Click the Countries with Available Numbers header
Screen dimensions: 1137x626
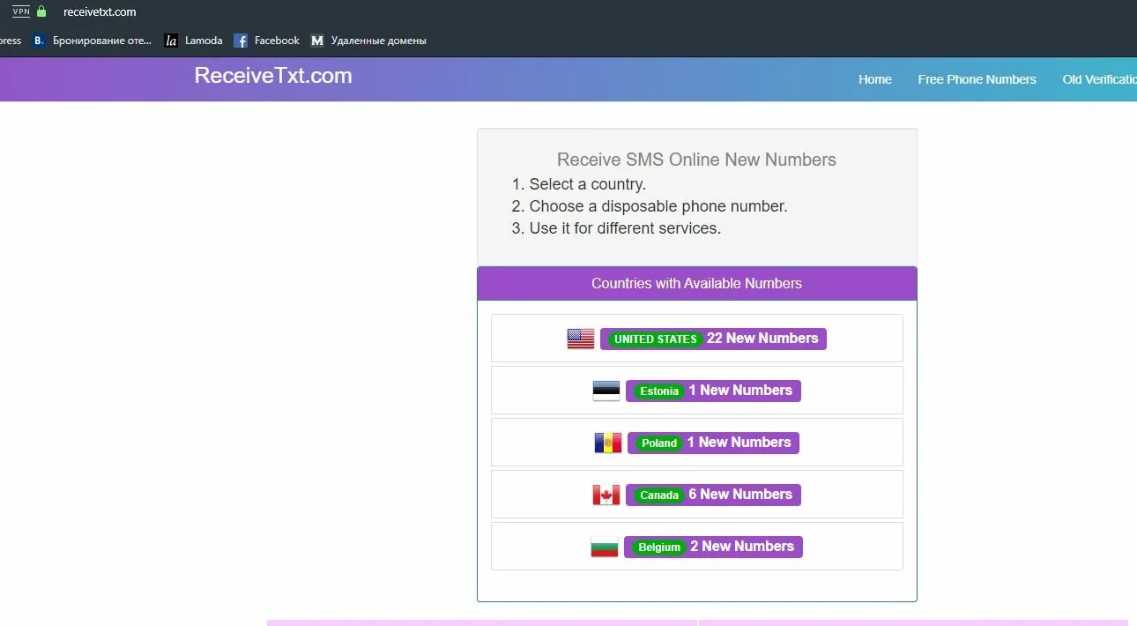tap(697, 284)
